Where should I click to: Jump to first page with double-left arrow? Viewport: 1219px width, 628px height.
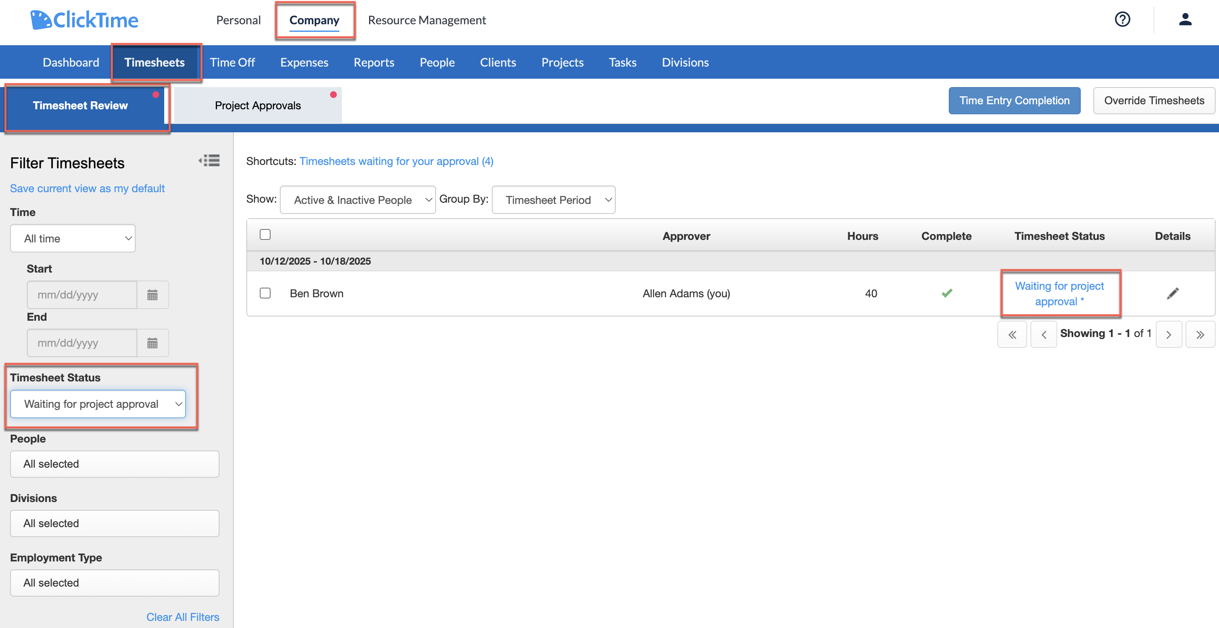point(1012,335)
